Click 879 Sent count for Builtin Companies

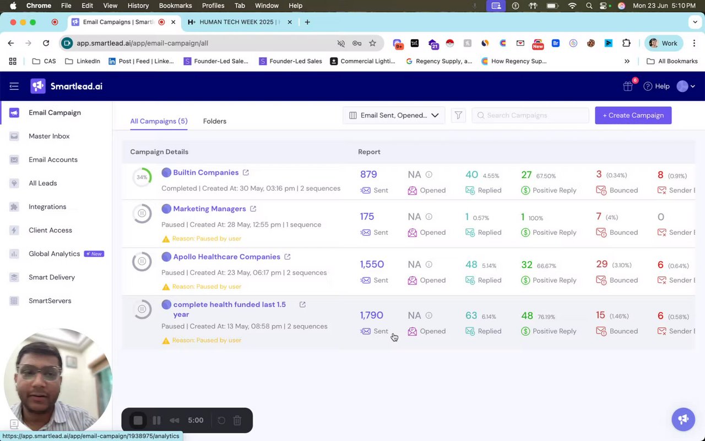pos(368,175)
